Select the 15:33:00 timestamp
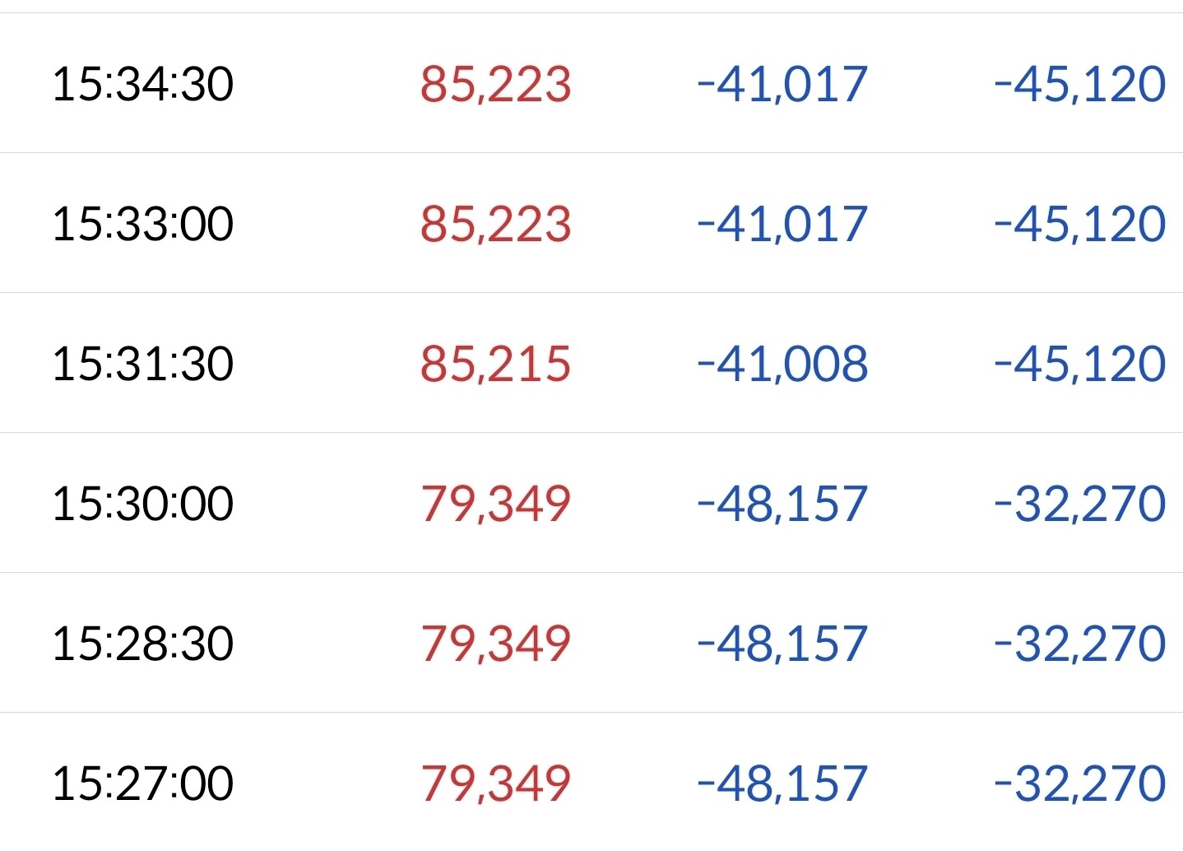Screen dimensions: 1183x851 tap(142, 224)
